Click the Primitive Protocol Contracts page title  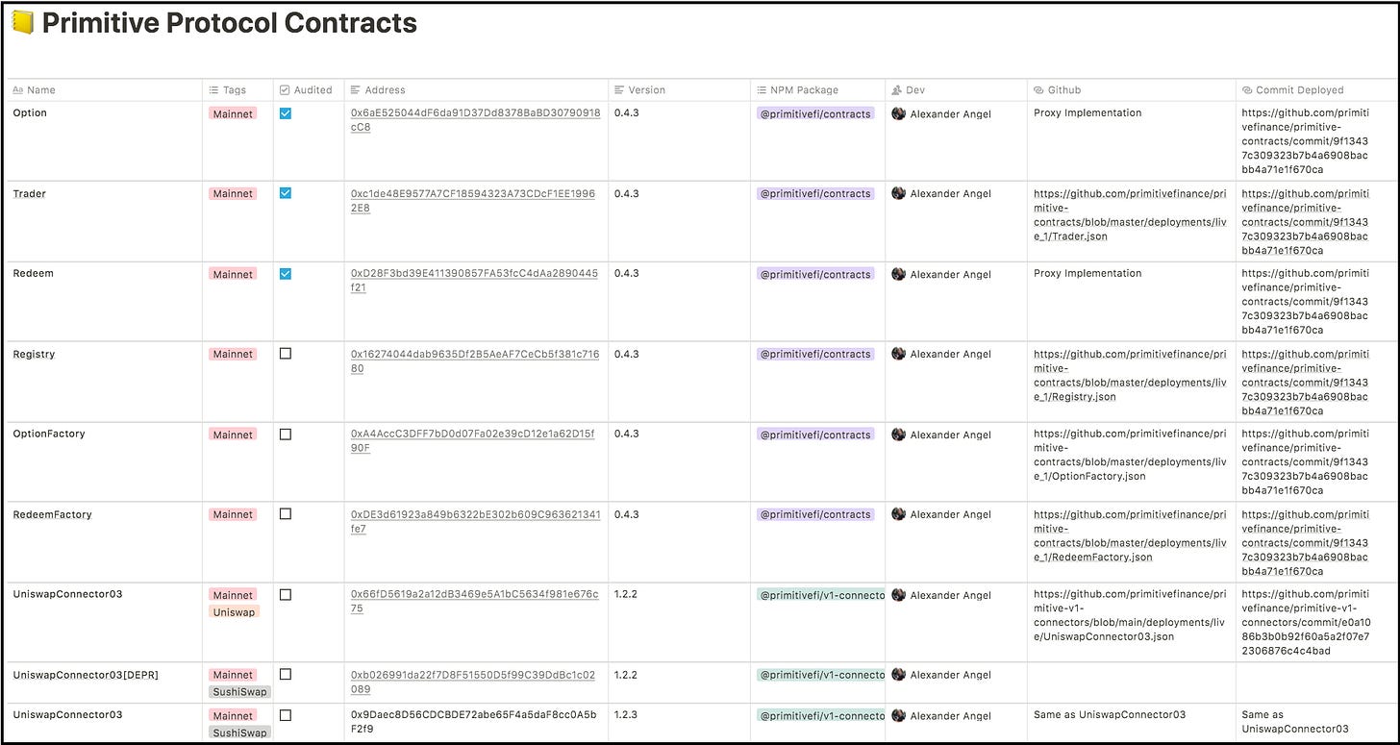pyautogui.click(x=230, y=23)
